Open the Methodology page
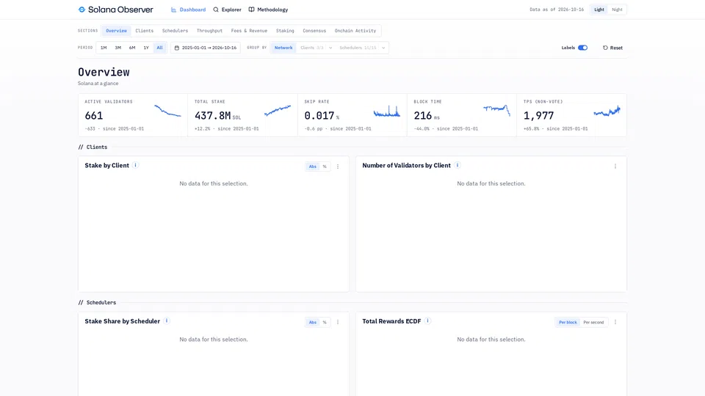This screenshot has width=705, height=396. pos(269,10)
